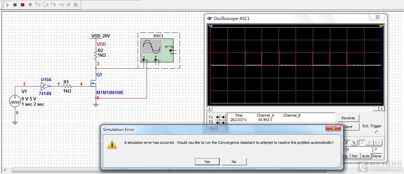Pause the simulation from the toolbar
Image resolution: width=404 pixels, height=174 pixels.
15,5
